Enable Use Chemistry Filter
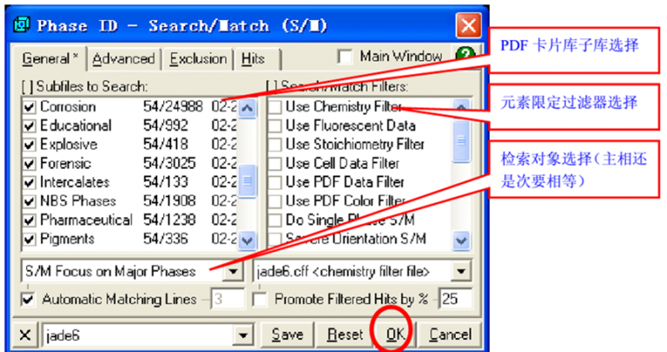This screenshot has height=352, width=667. pyautogui.click(x=274, y=107)
